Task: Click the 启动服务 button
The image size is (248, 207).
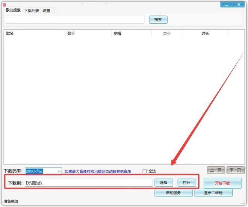Action: pos(174,193)
